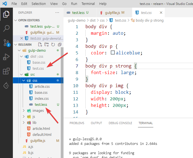Close the test.css editor tab

pos(161,13)
